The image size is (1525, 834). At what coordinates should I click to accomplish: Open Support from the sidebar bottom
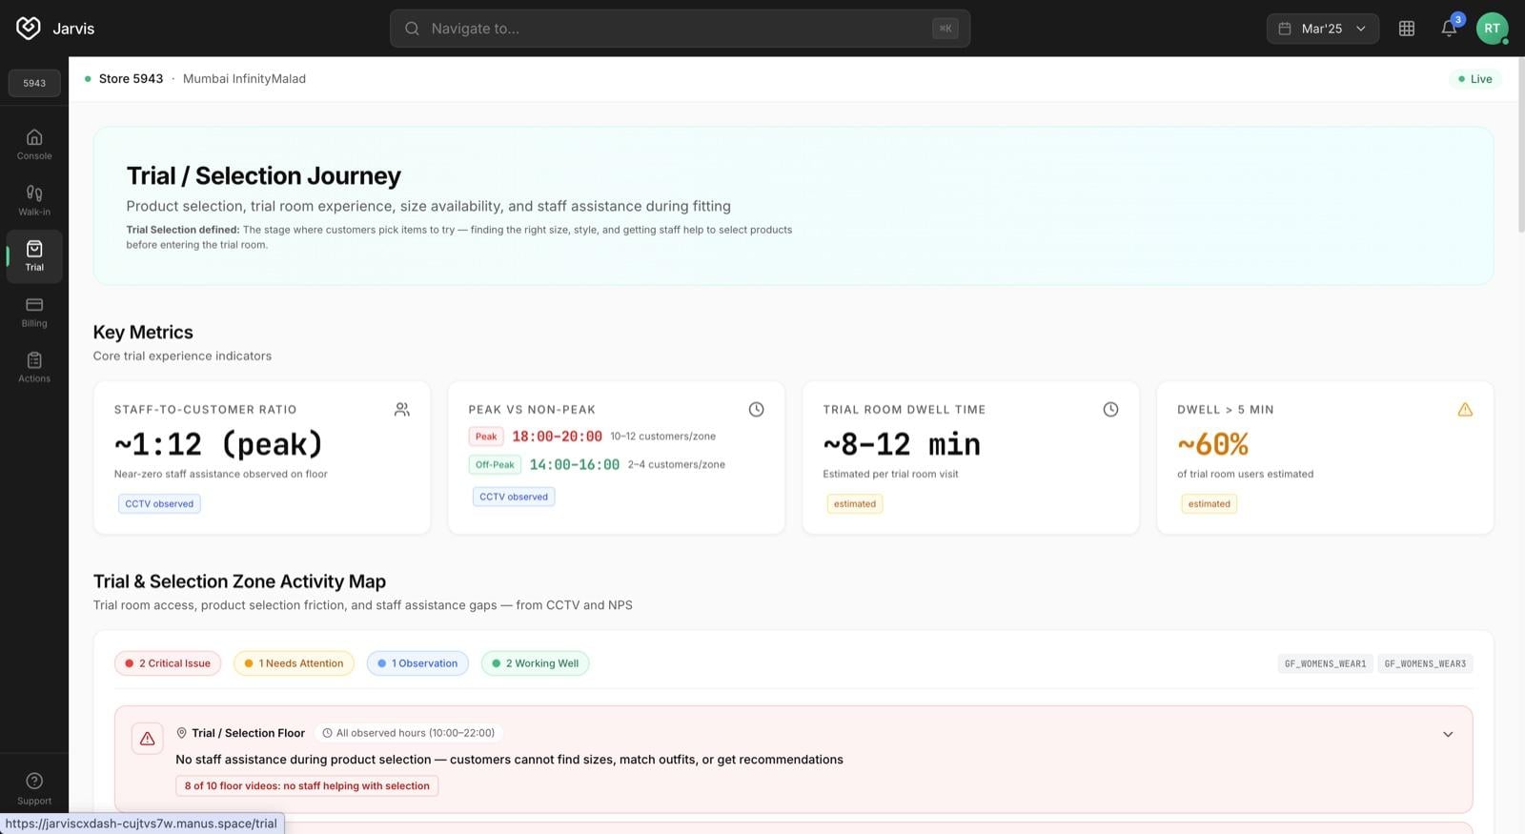tap(34, 788)
